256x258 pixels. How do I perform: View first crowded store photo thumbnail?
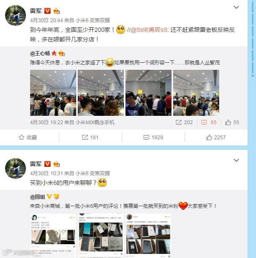coord(53,93)
